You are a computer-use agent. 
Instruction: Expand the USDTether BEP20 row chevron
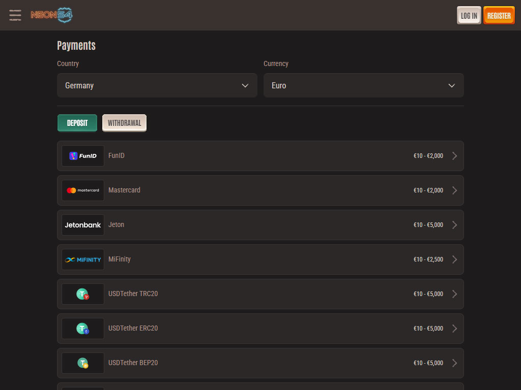pyautogui.click(x=454, y=363)
